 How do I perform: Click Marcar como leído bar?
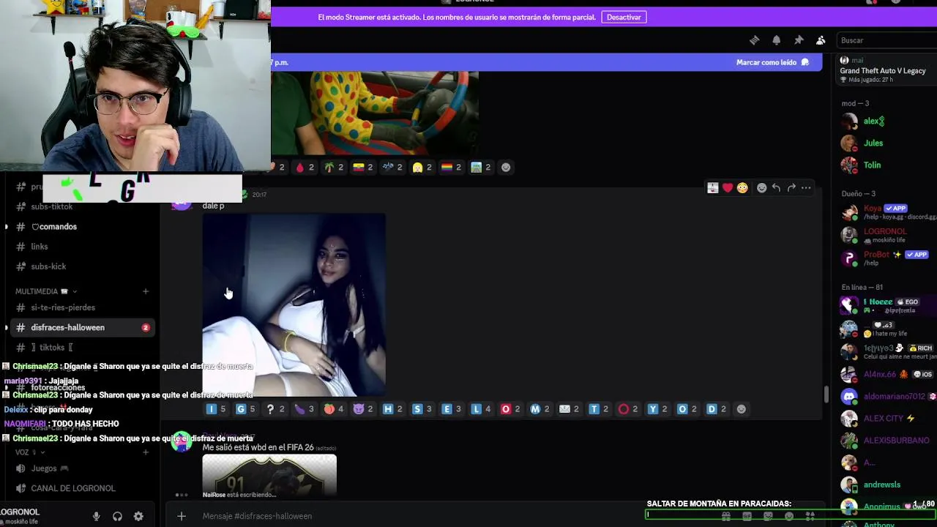click(772, 62)
